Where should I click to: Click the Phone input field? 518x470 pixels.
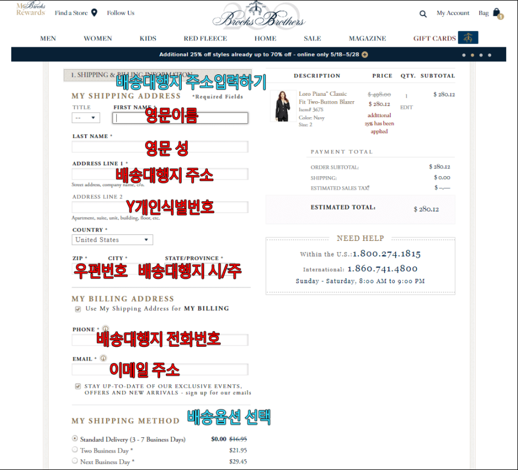point(160,340)
